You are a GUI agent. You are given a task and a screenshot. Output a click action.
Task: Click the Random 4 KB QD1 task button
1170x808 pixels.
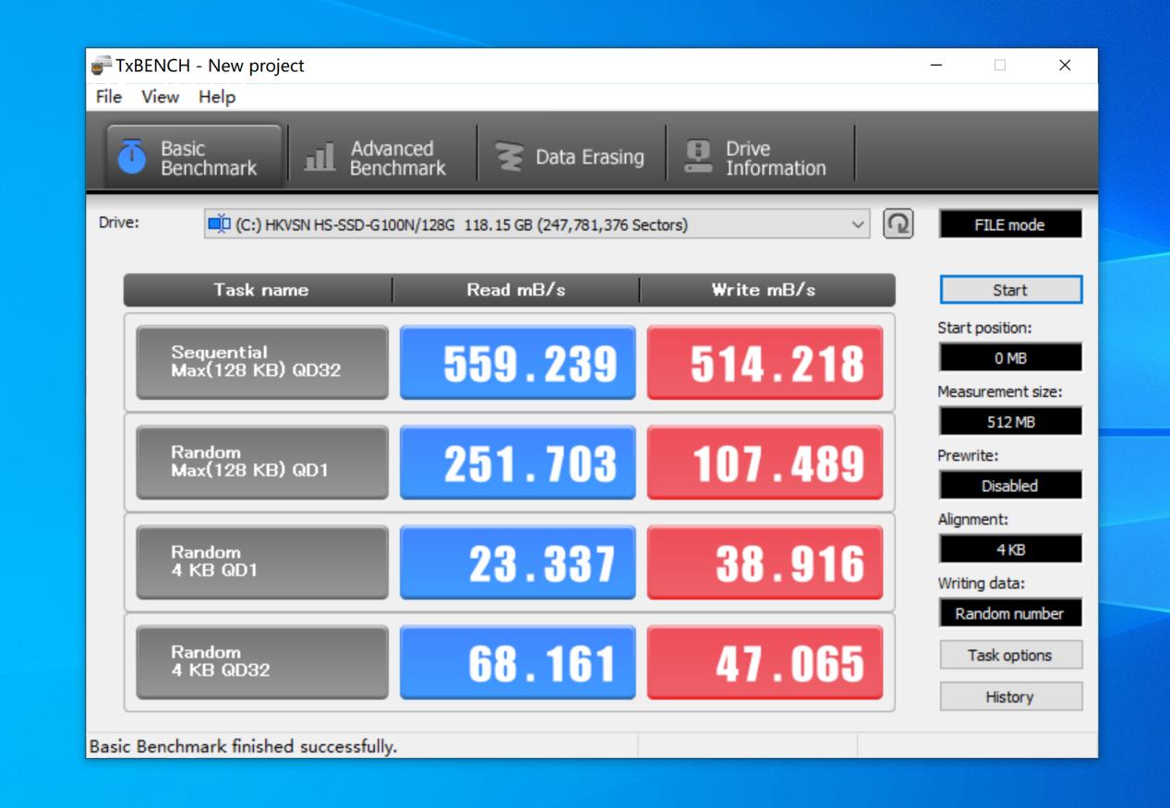point(262,562)
